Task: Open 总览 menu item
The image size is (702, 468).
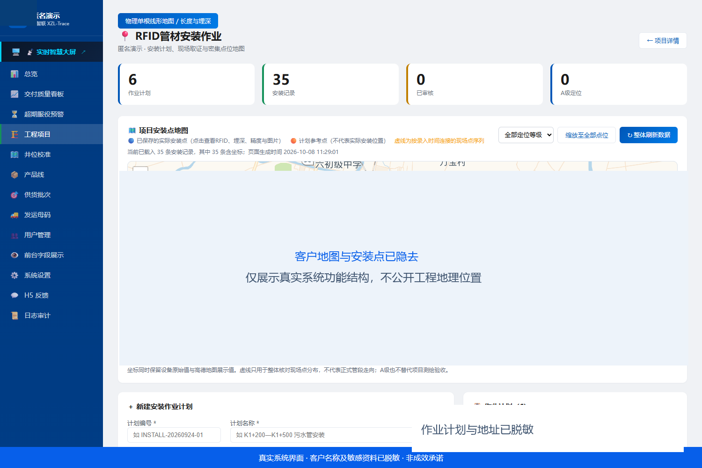Action: click(51, 74)
